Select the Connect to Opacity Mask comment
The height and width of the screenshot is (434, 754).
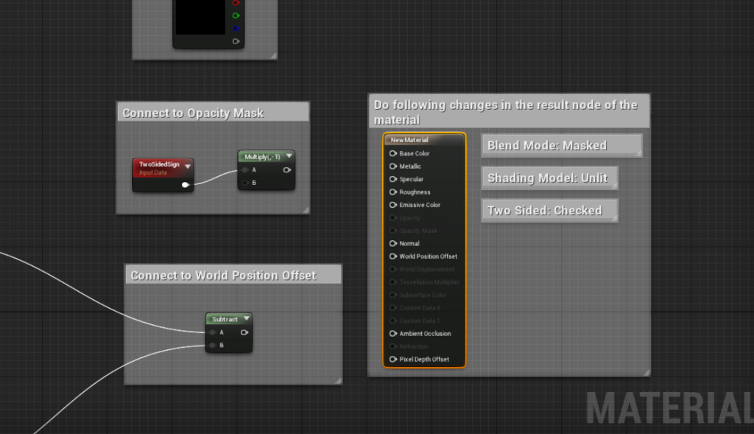(213, 113)
